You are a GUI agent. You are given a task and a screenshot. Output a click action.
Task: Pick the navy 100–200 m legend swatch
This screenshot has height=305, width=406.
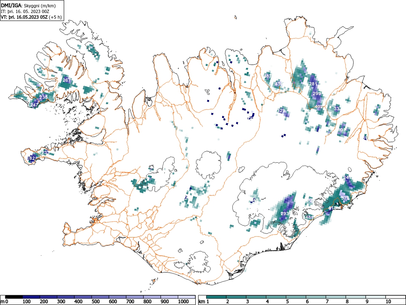31,297
